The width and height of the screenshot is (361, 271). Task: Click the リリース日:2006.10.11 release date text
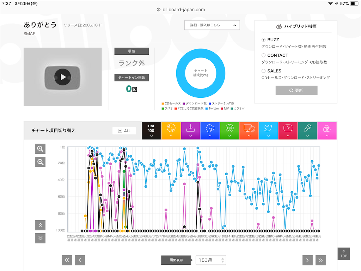point(83,25)
